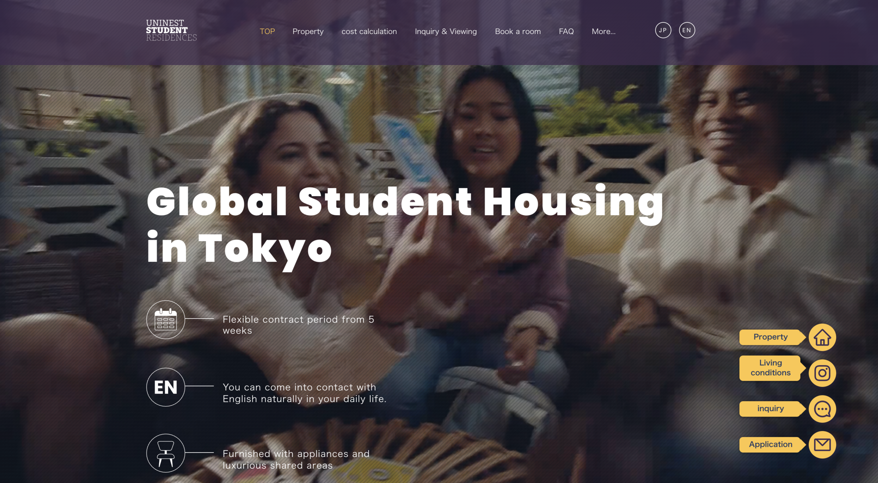Image resolution: width=878 pixels, height=483 pixels.
Task: Open the Instagram icon for Living conditions
Action: pyautogui.click(x=822, y=373)
